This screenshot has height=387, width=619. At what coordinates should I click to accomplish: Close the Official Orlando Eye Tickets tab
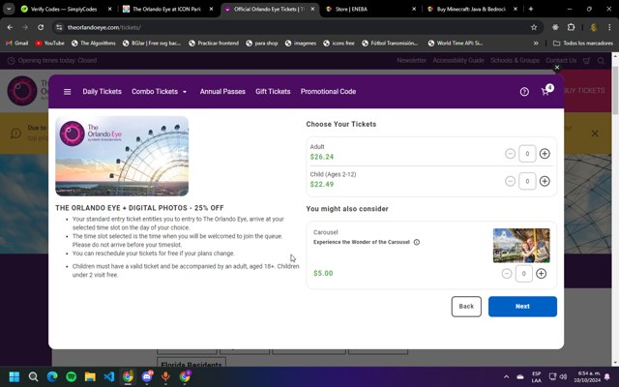point(312,9)
